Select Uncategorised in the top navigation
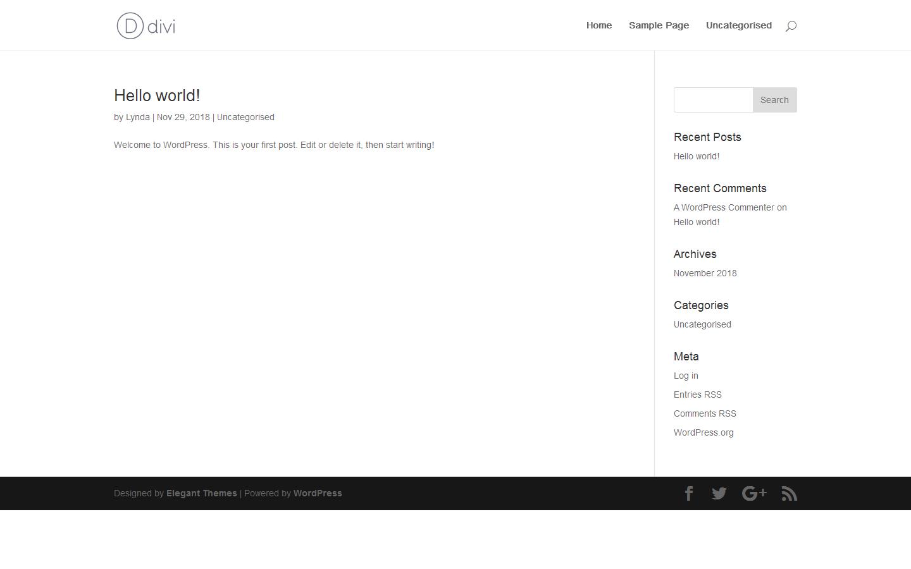Viewport: 911px width, 569px height. tap(738, 25)
